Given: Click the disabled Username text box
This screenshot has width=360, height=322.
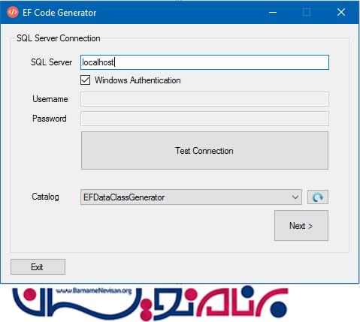Looking at the screenshot, I should [x=204, y=99].
